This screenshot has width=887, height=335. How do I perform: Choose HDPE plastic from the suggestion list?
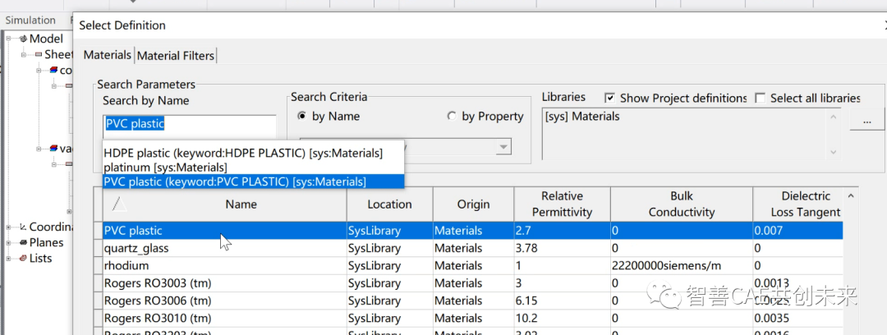254,154
